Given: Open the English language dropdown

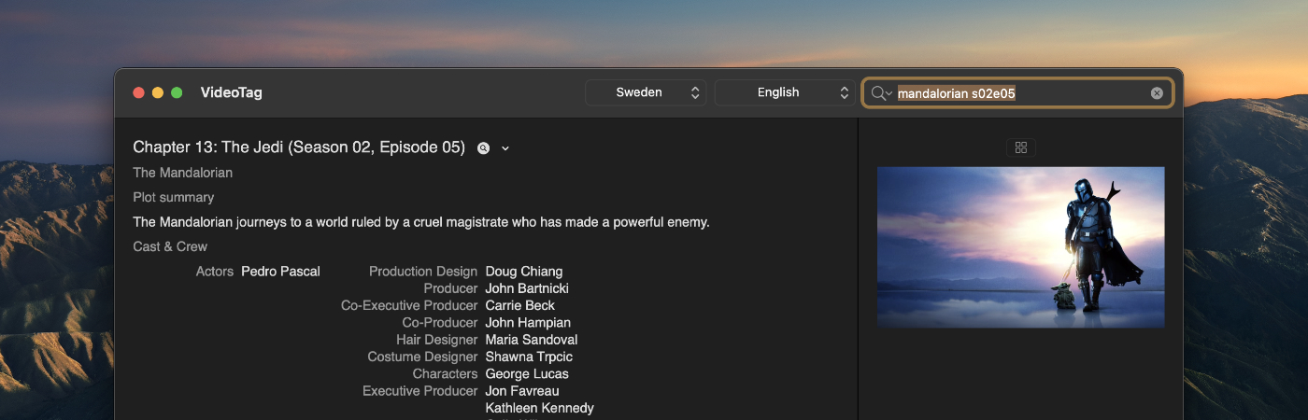Looking at the screenshot, I should pyautogui.click(x=784, y=92).
